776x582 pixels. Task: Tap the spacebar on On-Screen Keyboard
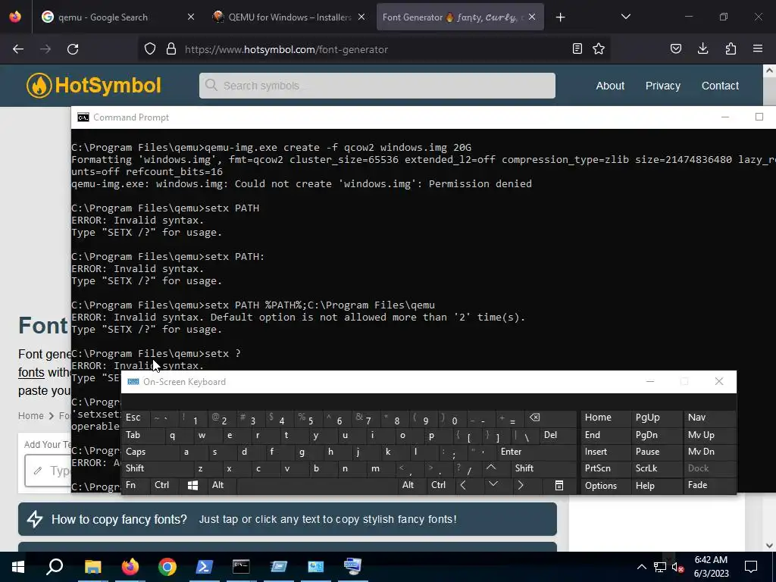pos(318,486)
